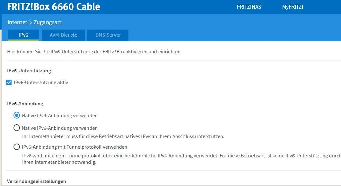Viewport: 341px width, 186px height.
Task: Click the IPv6-Unterstützung section heading
Action: pos(29,71)
